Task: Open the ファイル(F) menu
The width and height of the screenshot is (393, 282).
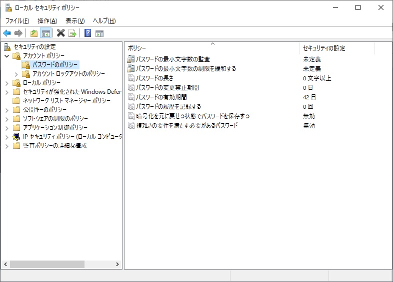Action: tap(17, 21)
